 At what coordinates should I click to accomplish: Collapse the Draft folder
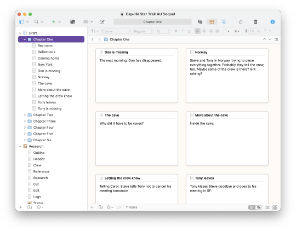coord(20,33)
